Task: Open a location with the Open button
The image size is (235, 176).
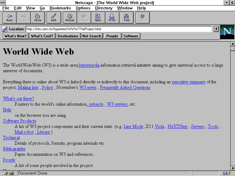Action: [98, 18]
